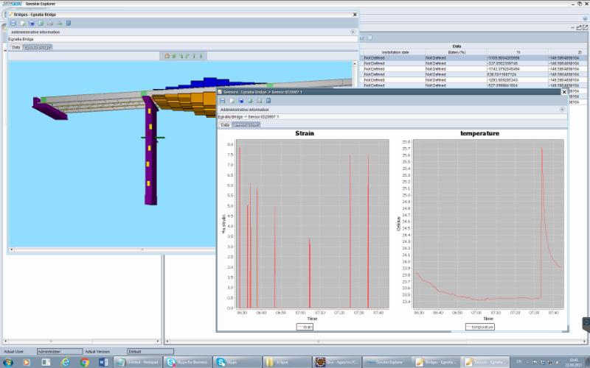Click the home view icon above 3D model

coord(167,55)
